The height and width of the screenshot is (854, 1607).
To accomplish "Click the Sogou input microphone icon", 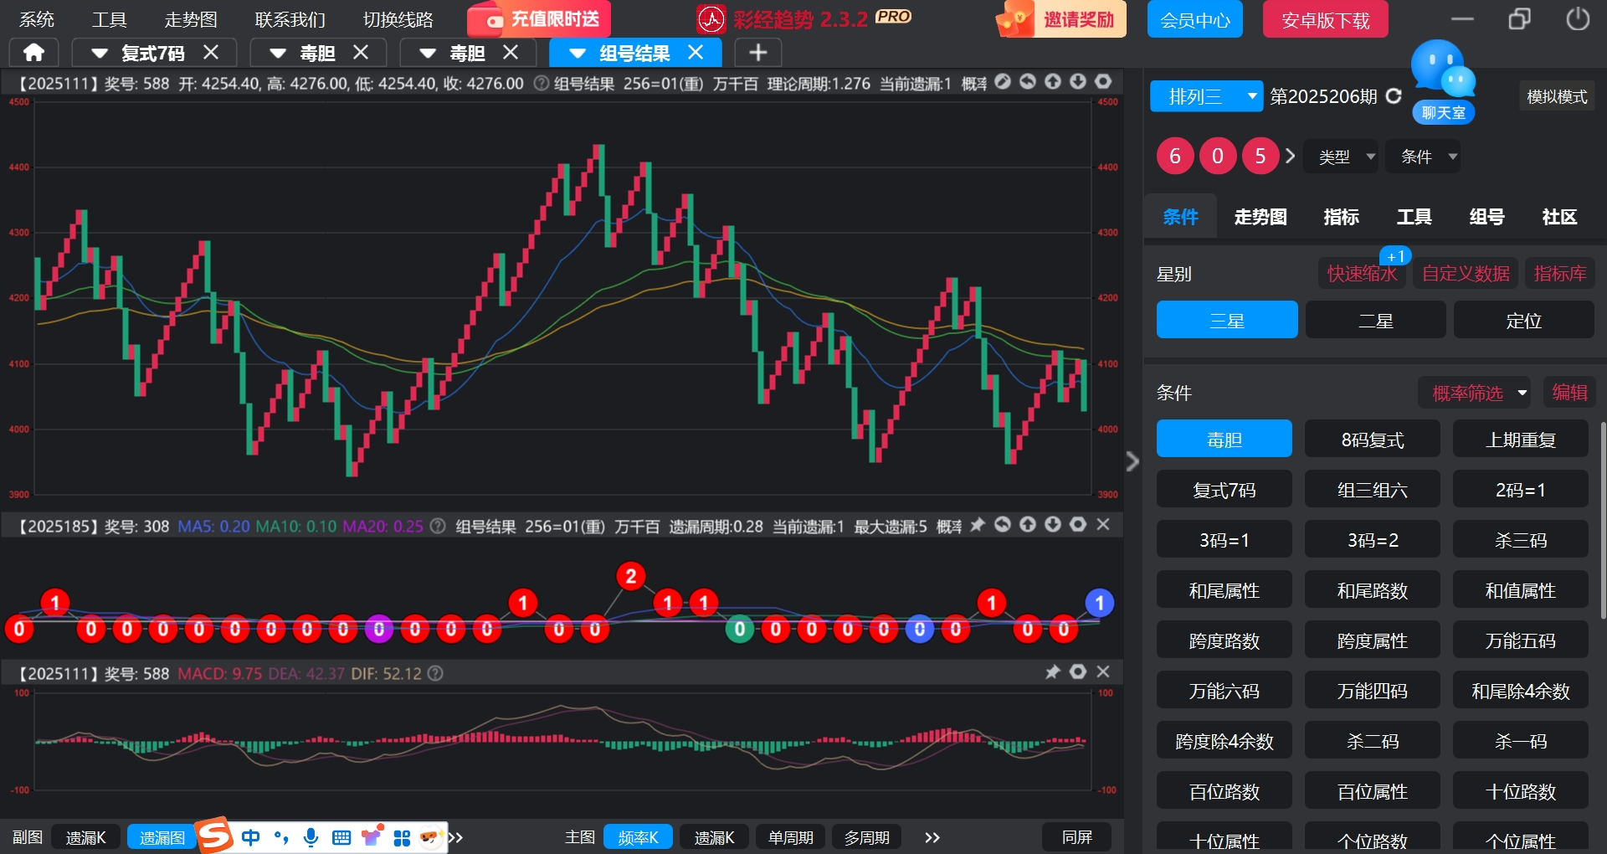I will [311, 837].
